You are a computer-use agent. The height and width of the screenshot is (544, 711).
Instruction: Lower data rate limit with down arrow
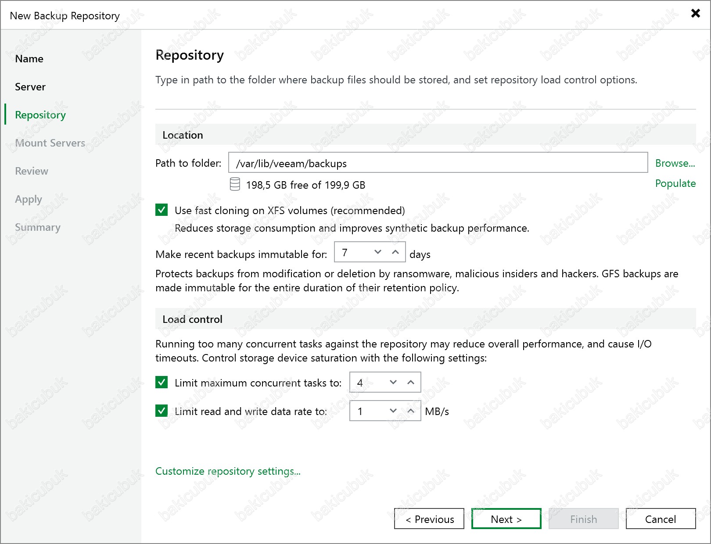coord(393,411)
